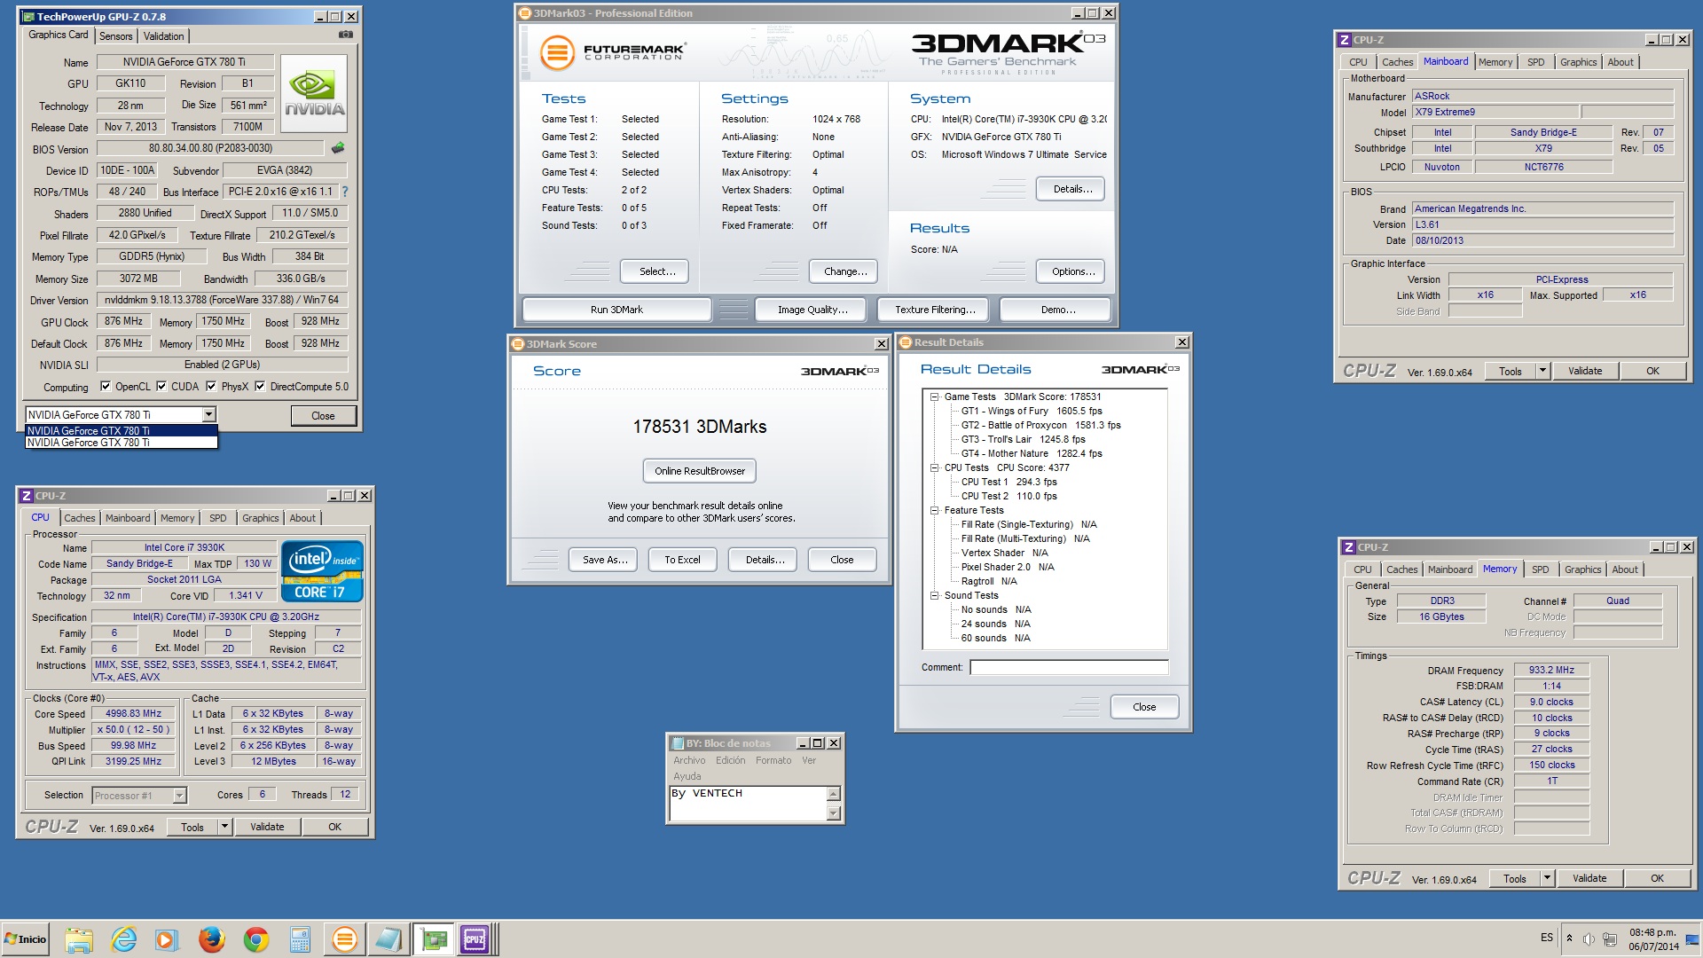Click the Texture Filtering button
The image size is (1703, 958).
pos(935,310)
